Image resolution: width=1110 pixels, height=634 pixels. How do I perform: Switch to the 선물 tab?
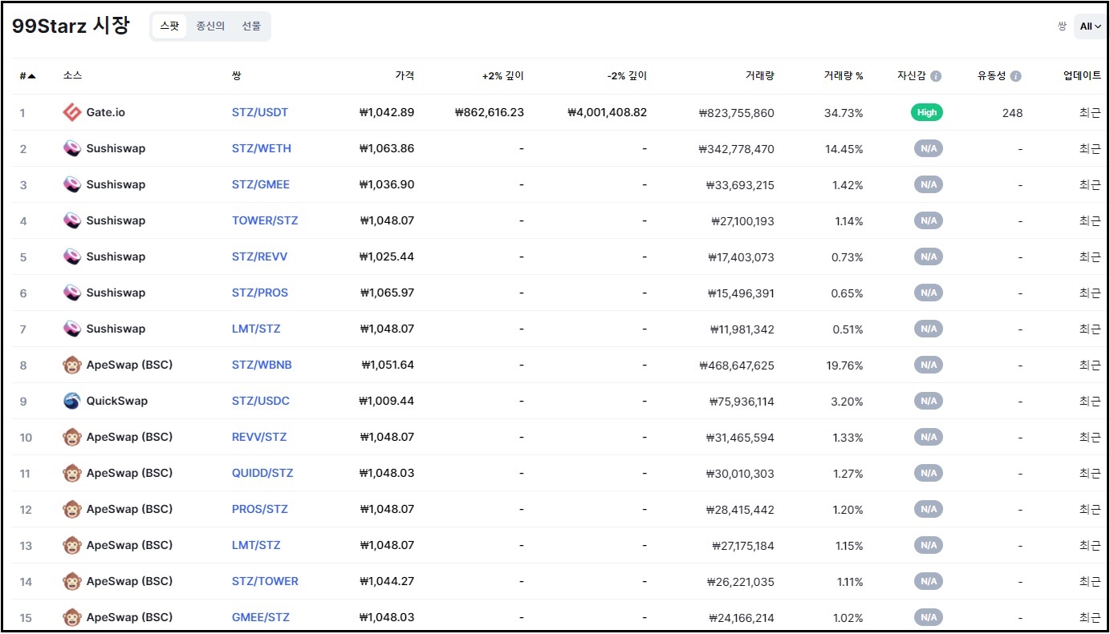[x=251, y=26]
